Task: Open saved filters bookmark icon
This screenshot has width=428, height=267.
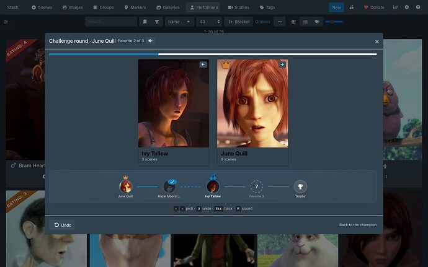Action: coord(145,22)
